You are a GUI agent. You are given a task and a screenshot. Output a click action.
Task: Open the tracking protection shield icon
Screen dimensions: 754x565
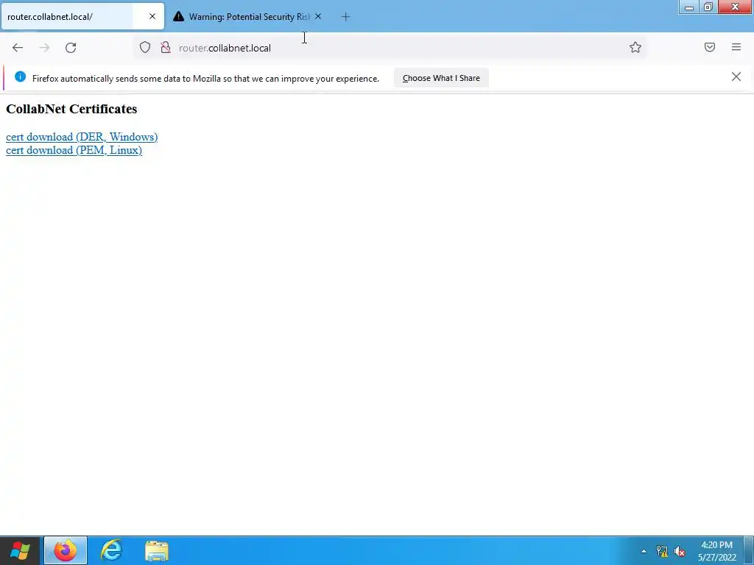pyautogui.click(x=145, y=47)
